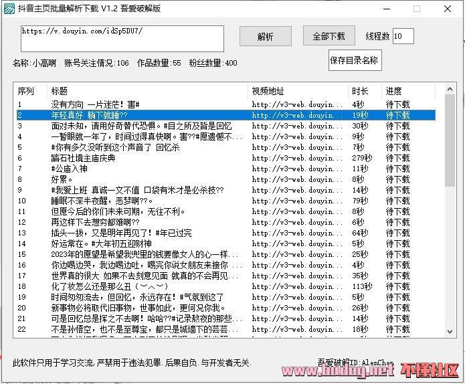This screenshot has height=384, width=465.
Task: Click the 解析 button
Action: click(x=266, y=36)
